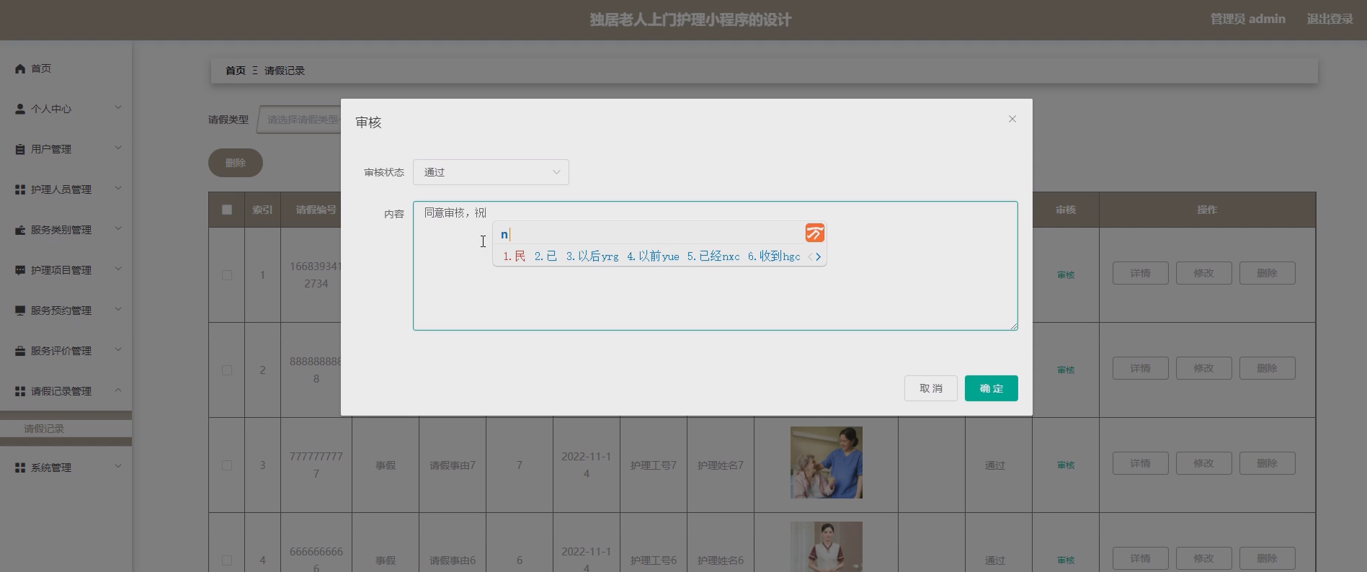Expand the 用户管理 menu chevron
The height and width of the screenshot is (572, 1367).
point(118,148)
